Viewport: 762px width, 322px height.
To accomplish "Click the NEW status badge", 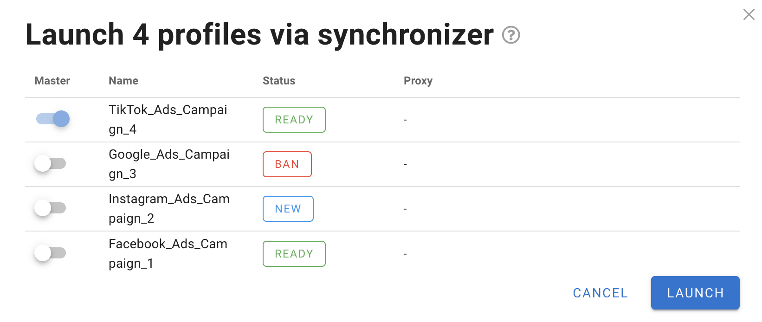I will point(288,209).
